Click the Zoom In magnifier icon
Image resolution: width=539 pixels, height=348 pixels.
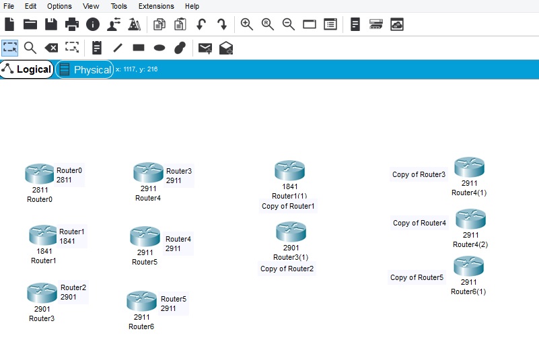click(x=247, y=24)
